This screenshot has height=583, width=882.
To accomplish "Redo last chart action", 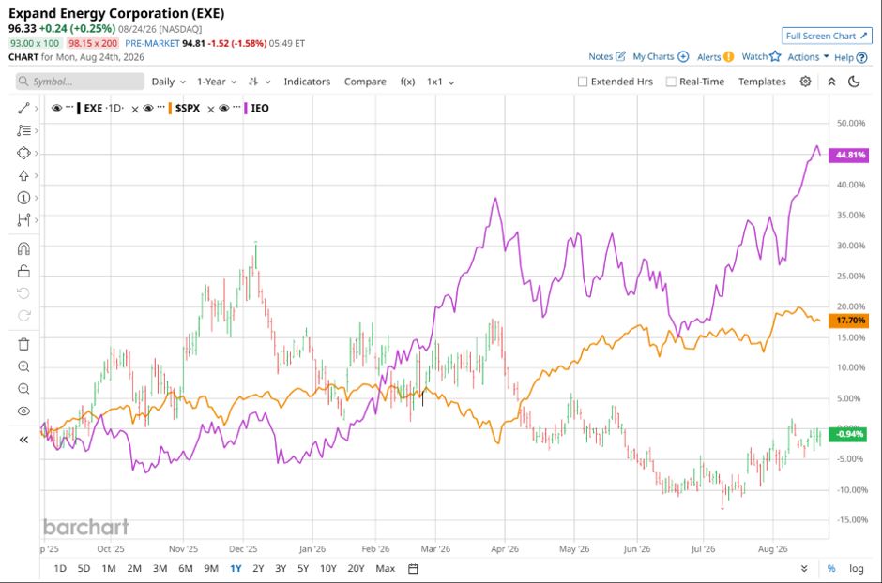I will pos(23,315).
